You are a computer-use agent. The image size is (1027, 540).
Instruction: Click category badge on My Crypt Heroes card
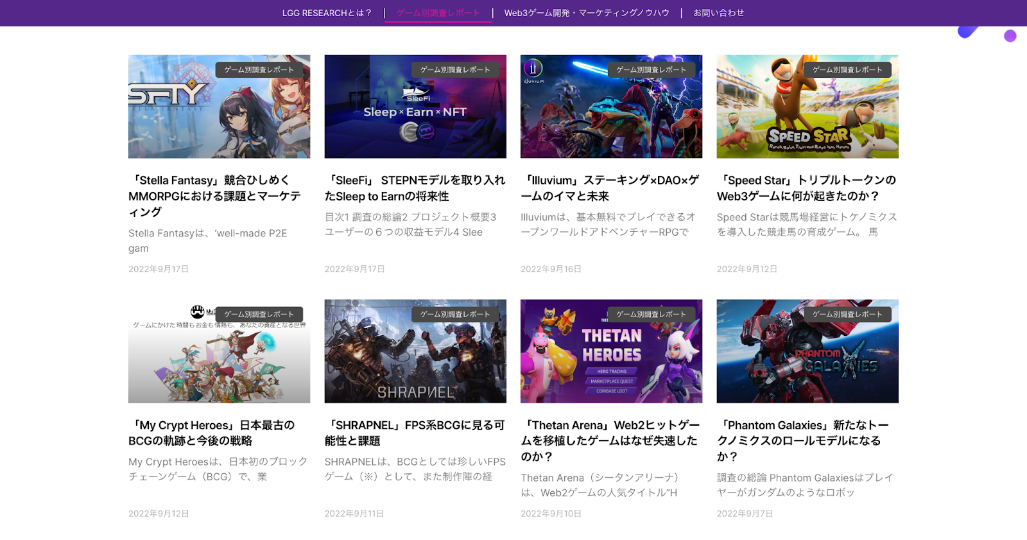click(259, 315)
